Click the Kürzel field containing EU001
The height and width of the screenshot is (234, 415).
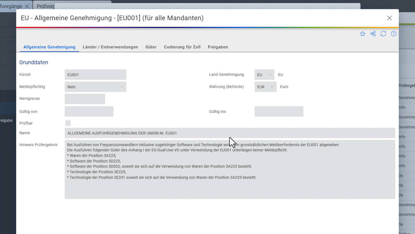[x=95, y=75]
